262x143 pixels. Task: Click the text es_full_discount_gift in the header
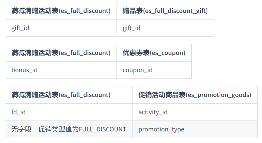175,11
